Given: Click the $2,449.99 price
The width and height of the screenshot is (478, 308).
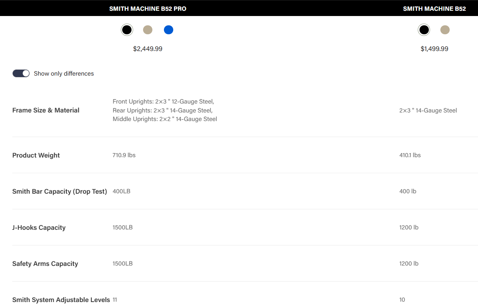Looking at the screenshot, I should tap(148, 49).
